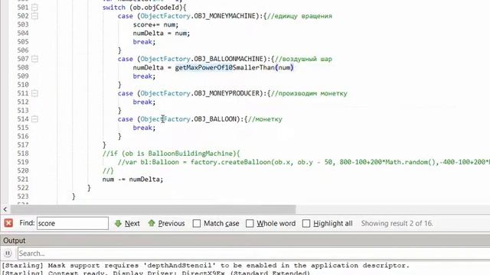The image size is (490, 275).
Task: Click 'OBJ_BALLOON' in line 514
Action: 215,119
